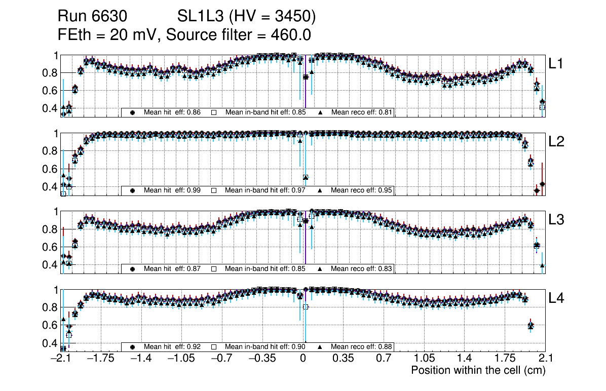Viewport: 606px width, 391px height.
Task: Click 'Mean reco eff: 0.95' legend entry
Action: (362, 190)
